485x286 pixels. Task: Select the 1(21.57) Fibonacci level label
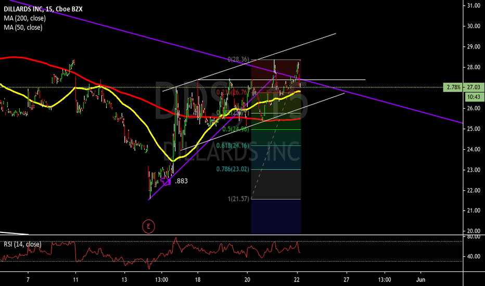tap(238, 199)
